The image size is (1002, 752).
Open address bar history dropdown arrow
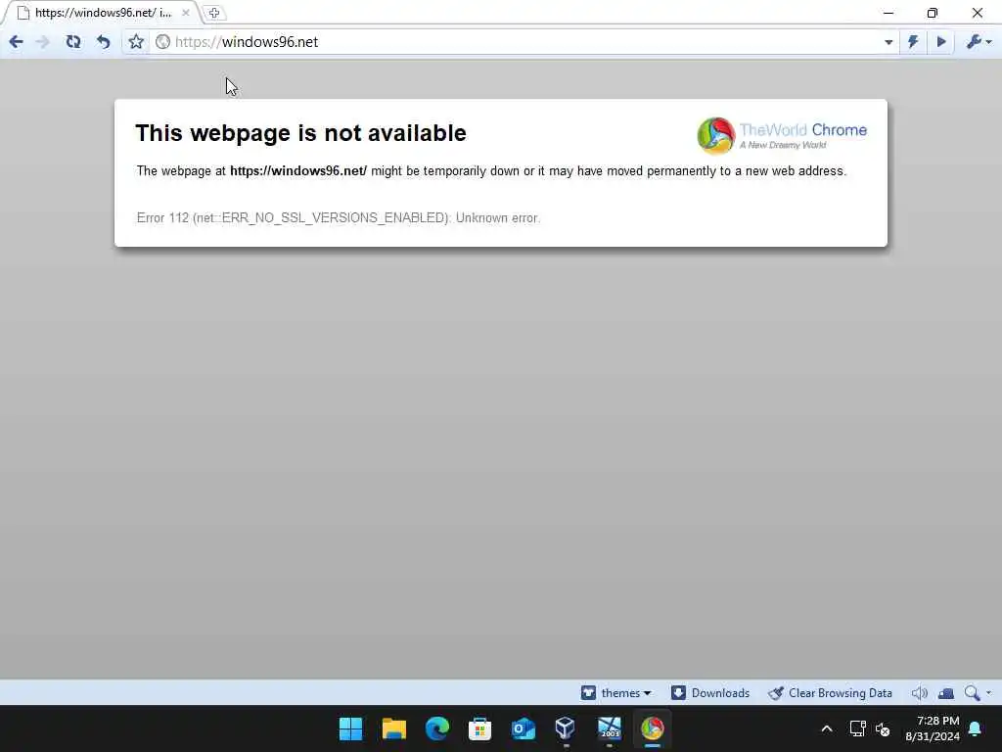pos(888,42)
